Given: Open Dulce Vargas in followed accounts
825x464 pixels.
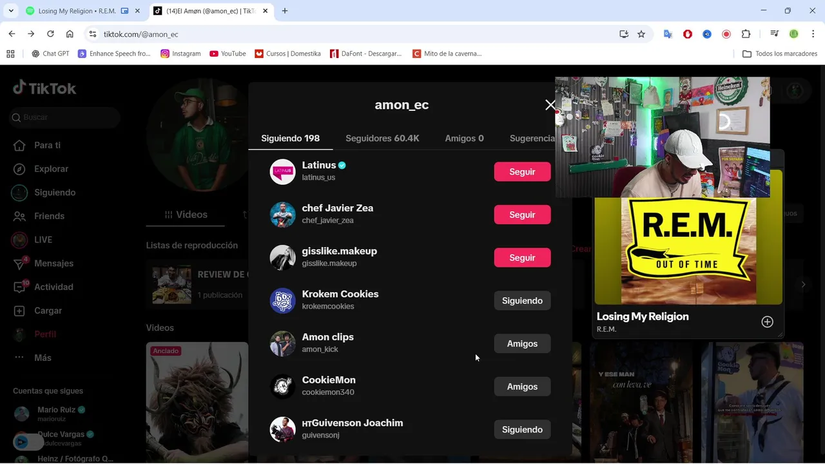Looking at the screenshot, I should [x=55, y=438].
